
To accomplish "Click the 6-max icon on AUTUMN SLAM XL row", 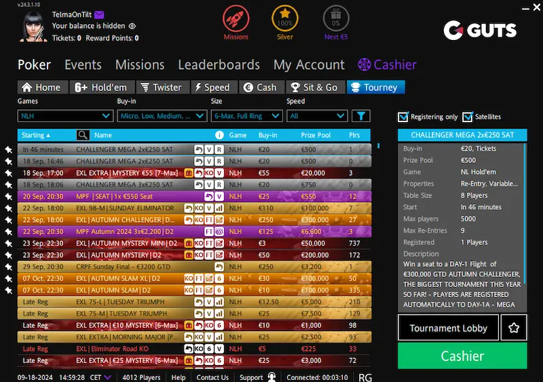I will point(219,278).
